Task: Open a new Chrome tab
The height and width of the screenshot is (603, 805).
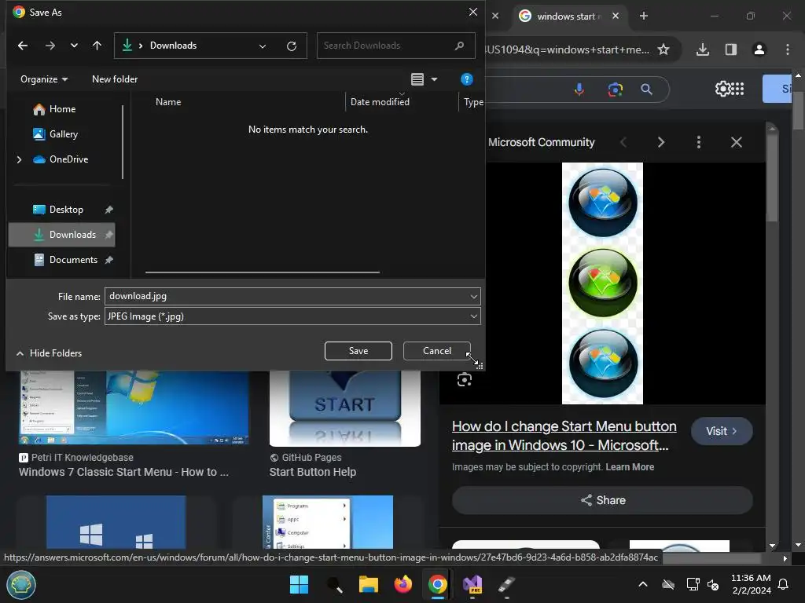Action: 643,16
